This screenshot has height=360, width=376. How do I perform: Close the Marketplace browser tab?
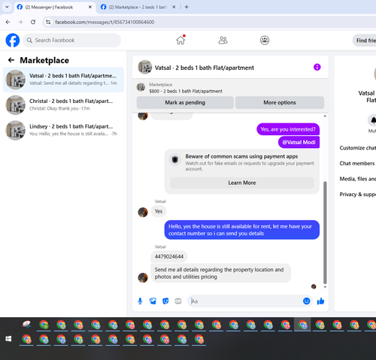[174, 7]
